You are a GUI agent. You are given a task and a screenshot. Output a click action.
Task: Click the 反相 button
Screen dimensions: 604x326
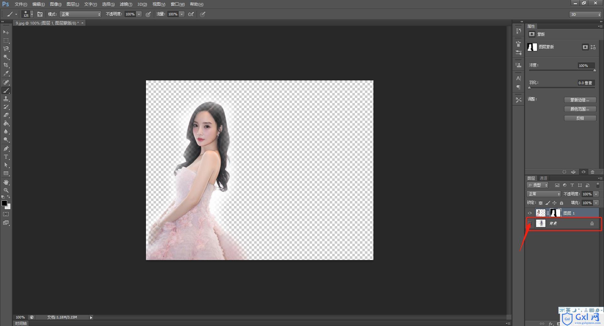pyautogui.click(x=580, y=118)
